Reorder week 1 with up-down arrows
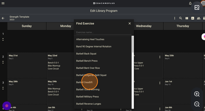The width and height of the screenshot is (205, 111). tap(3, 39)
